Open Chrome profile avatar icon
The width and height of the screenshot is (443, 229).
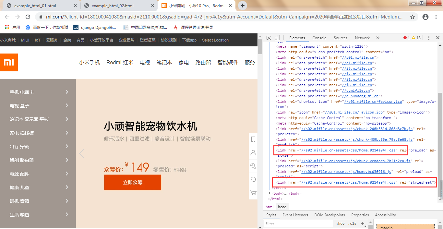click(x=425, y=17)
